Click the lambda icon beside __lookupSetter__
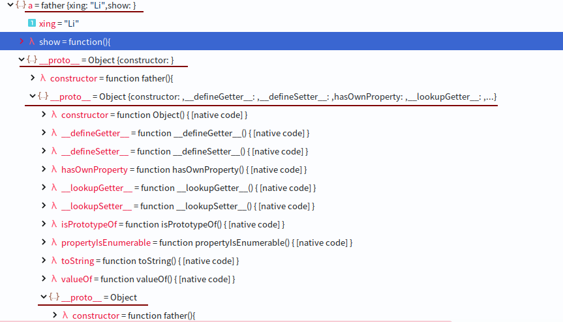Image resolution: width=563 pixels, height=322 pixels. pos(54,206)
